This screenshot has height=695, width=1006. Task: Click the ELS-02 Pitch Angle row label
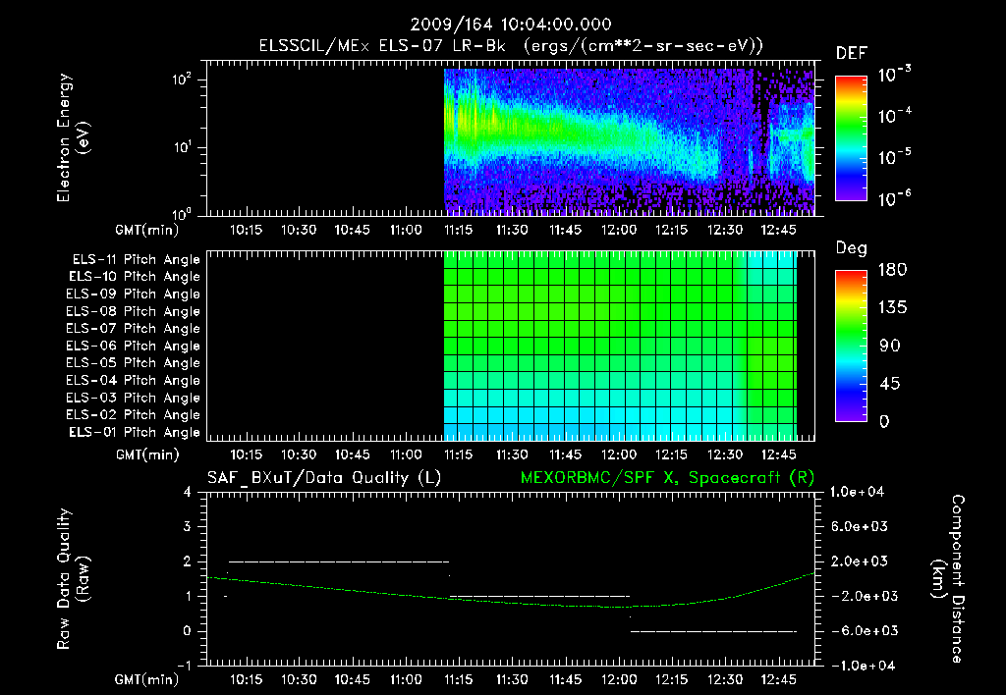pos(134,415)
